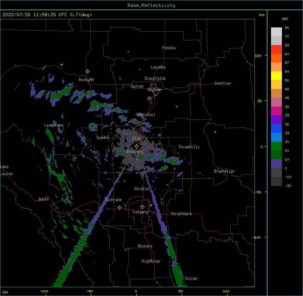The image size is (303, 296).
Task: Click the Blackfalds city label
Action: 155,78
